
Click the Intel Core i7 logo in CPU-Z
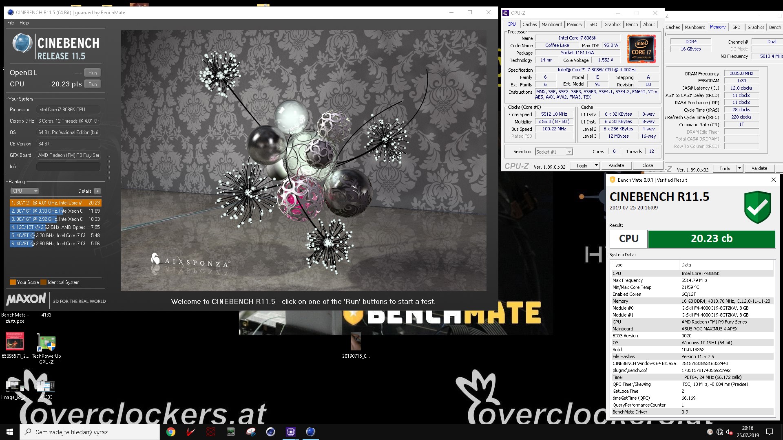641,49
